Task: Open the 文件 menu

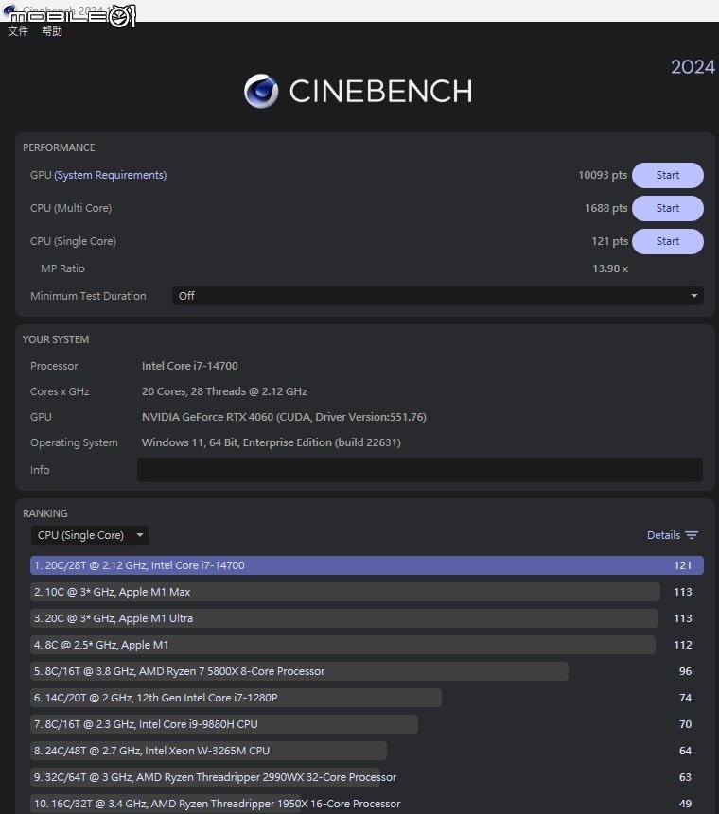Action: tap(18, 31)
